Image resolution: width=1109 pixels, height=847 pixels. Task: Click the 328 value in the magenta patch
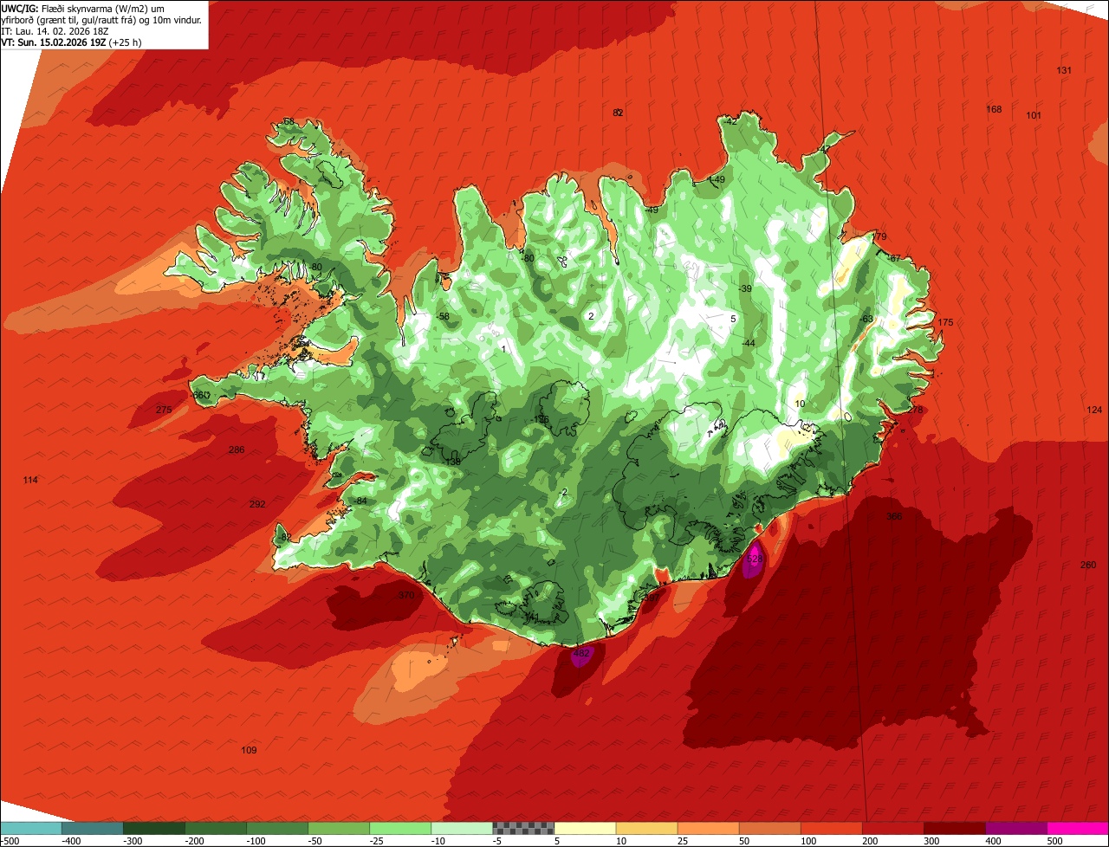tap(755, 559)
